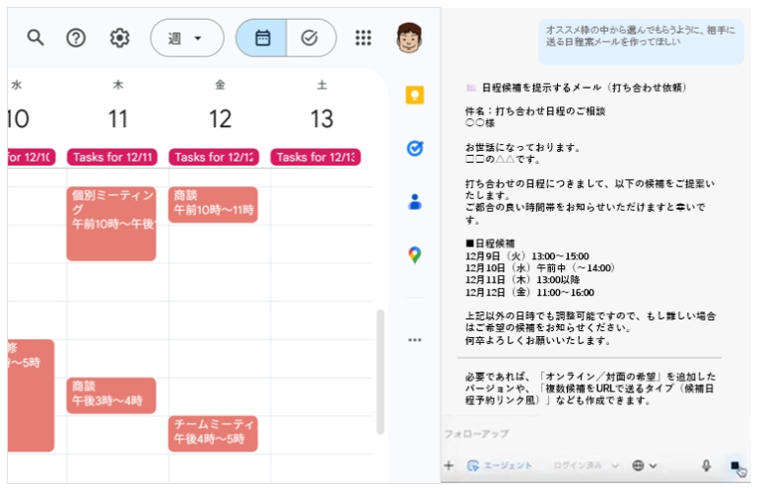Click the line 何卒よろしくお願いいたします。
The image size is (759, 488).
click(x=538, y=341)
